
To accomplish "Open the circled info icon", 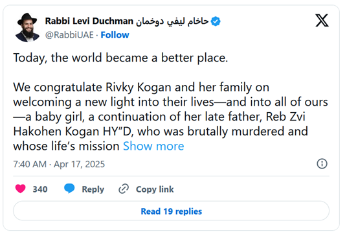I will [322, 164].
